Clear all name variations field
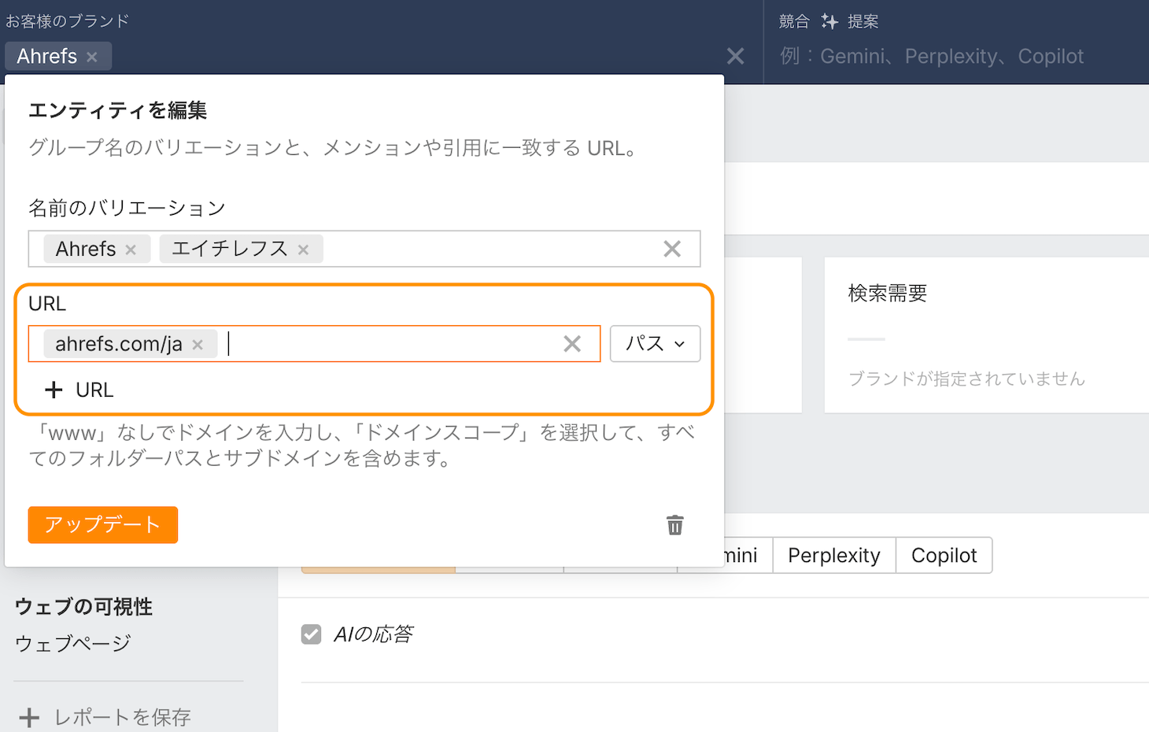The height and width of the screenshot is (732, 1149). pyautogui.click(x=671, y=249)
